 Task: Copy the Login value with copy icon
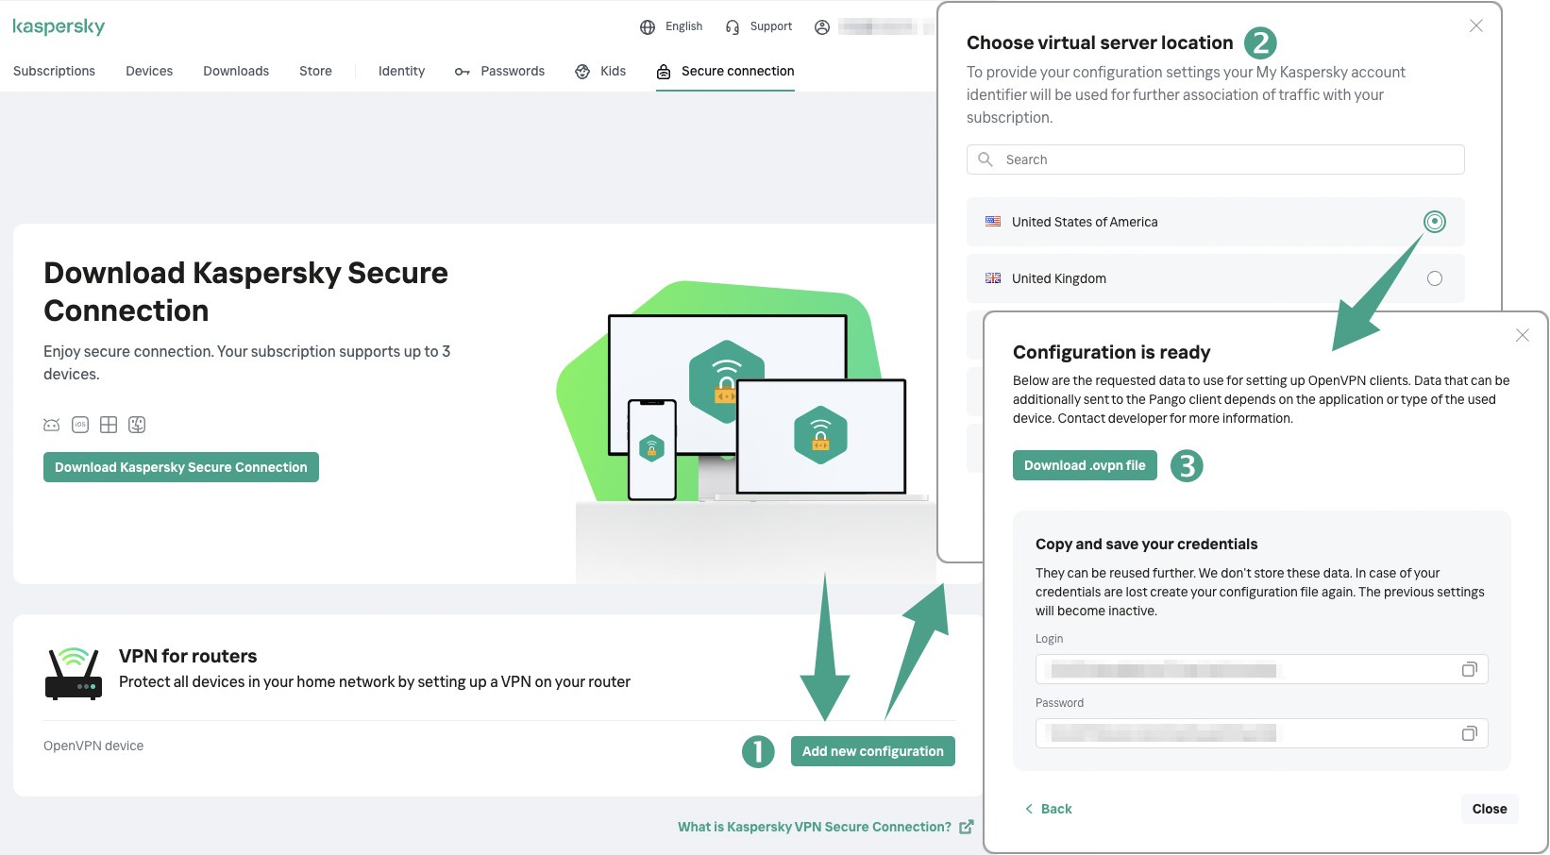1469,669
